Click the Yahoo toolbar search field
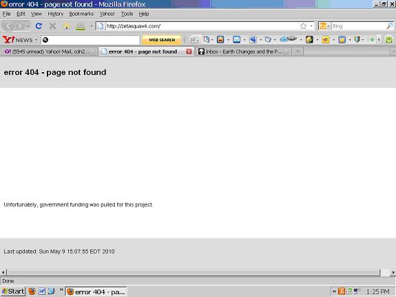The width and height of the screenshot is (396, 297). 90,40
